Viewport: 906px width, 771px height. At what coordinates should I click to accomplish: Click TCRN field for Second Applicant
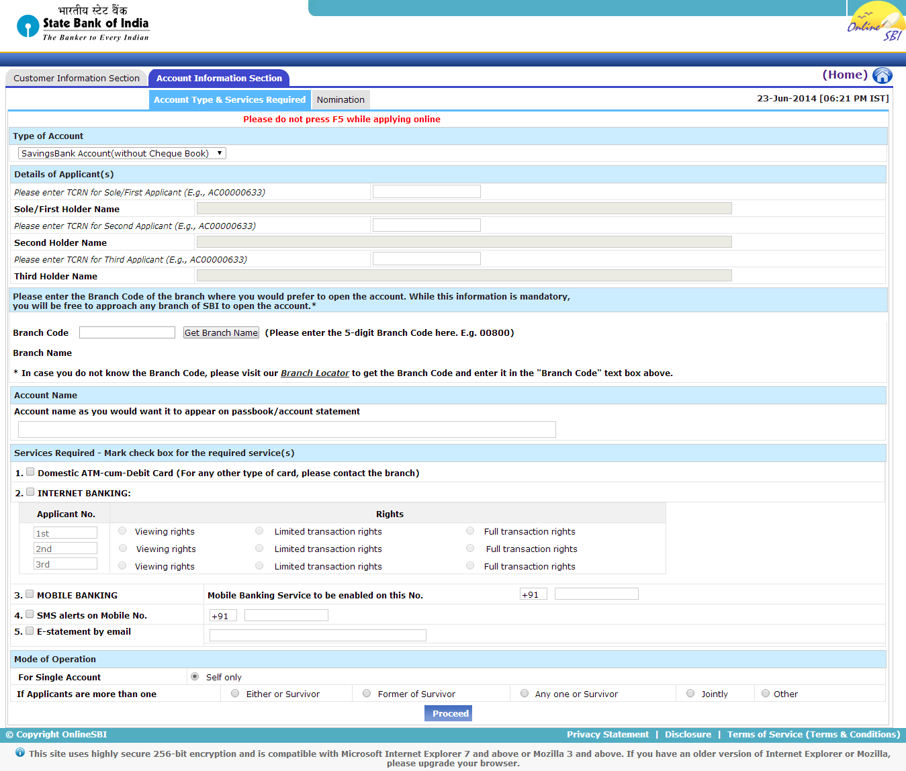pyautogui.click(x=426, y=225)
